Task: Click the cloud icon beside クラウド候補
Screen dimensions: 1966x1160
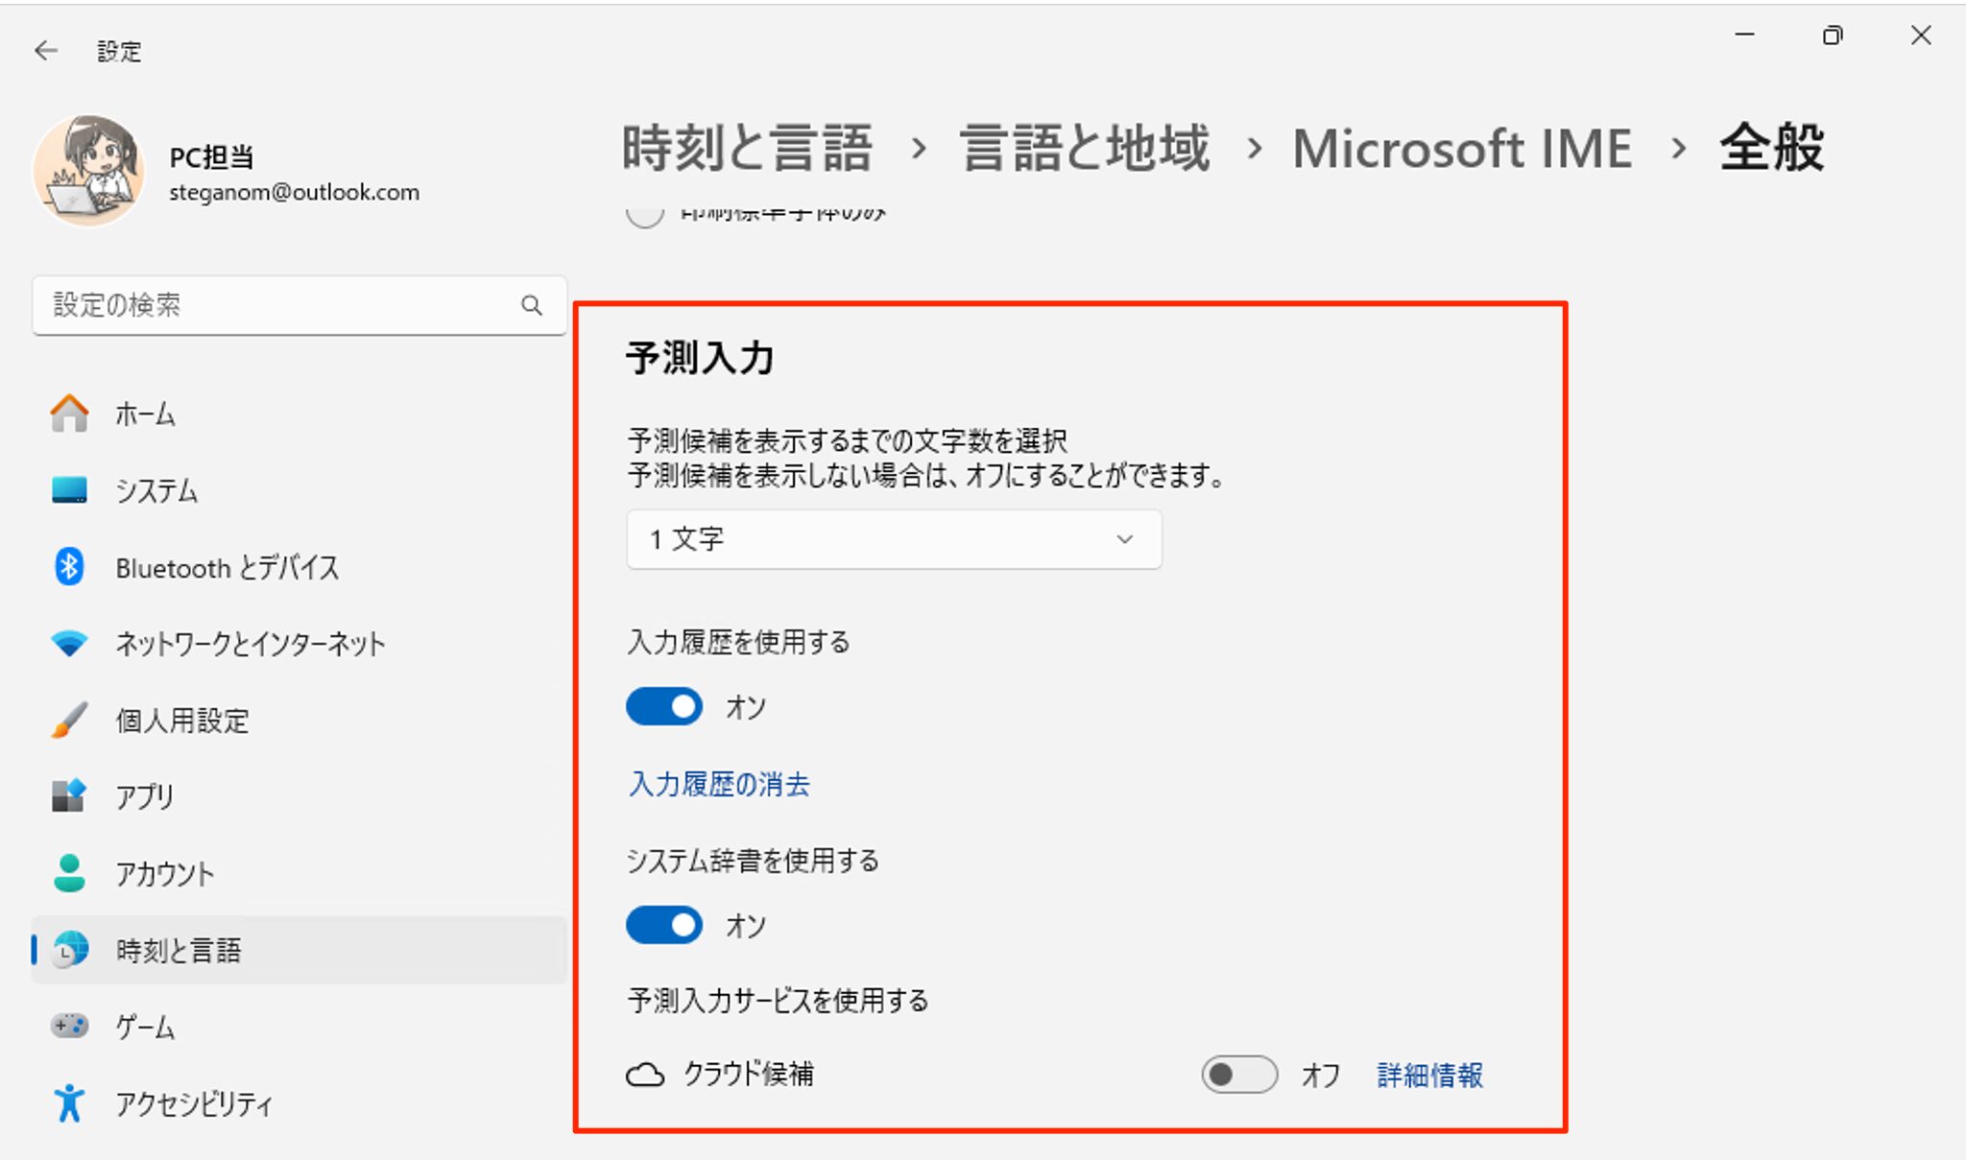Action: (x=647, y=1075)
